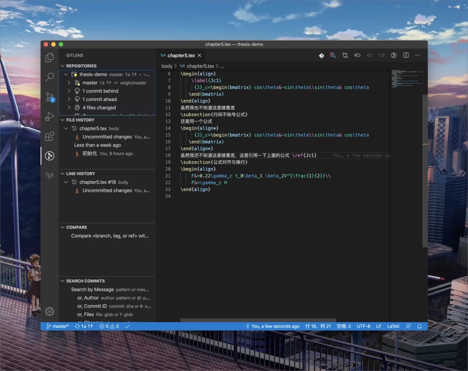Select the GitLens activity bar icon

(x=50, y=155)
